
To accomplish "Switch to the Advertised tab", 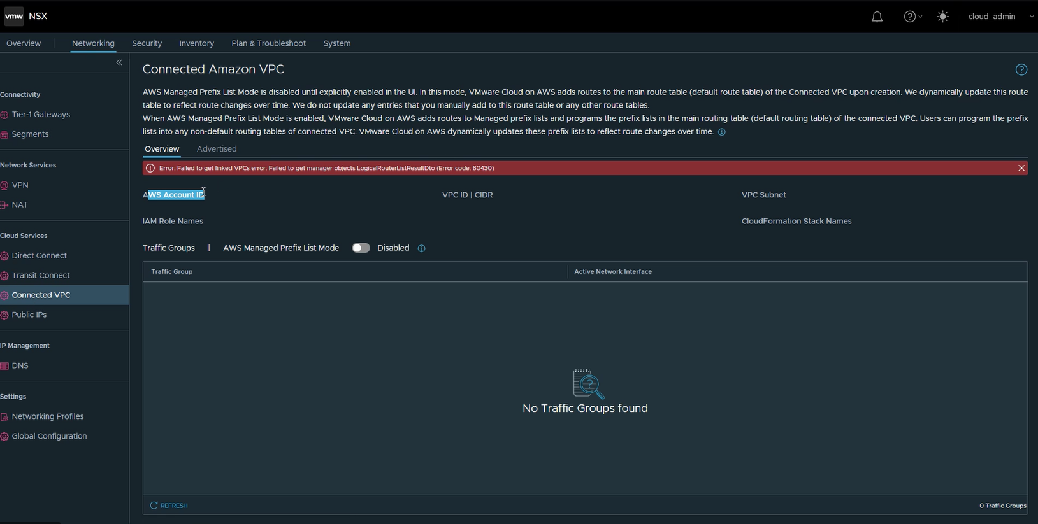I will click(x=217, y=149).
